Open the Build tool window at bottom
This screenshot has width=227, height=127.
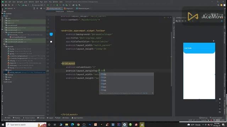tap(58, 118)
